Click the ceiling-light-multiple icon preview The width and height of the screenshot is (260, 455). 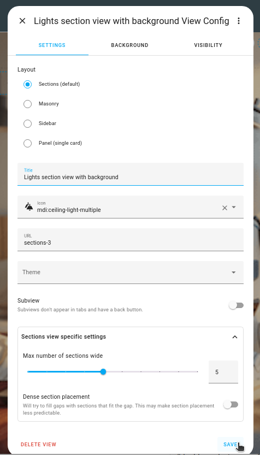tap(29, 206)
